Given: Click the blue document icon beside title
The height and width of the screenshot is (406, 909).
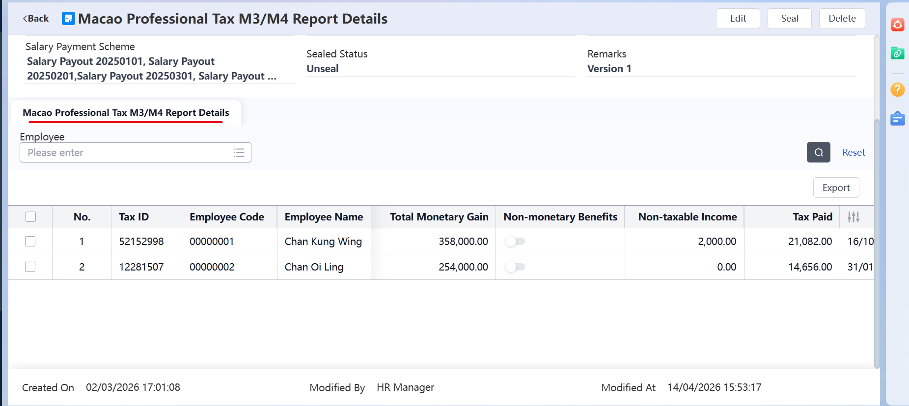Looking at the screenshot, I should point(68,19).
